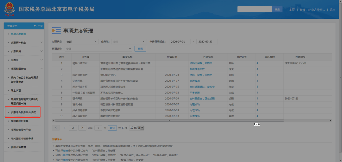
Task: Open 存根联数据采集 in the sidebar
Action: coord(19,121)
